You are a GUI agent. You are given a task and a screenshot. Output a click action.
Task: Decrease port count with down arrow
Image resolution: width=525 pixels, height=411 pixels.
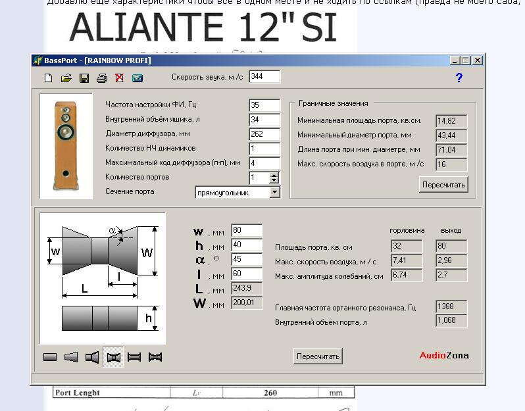[274, 181]
